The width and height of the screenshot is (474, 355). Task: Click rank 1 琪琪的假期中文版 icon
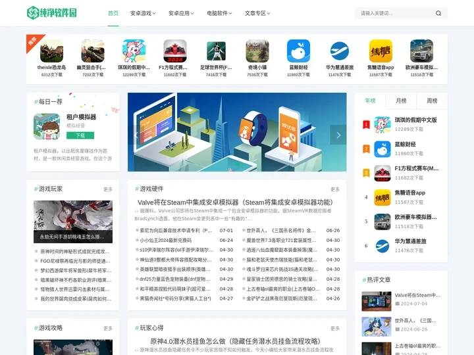(x=382, y=125)
